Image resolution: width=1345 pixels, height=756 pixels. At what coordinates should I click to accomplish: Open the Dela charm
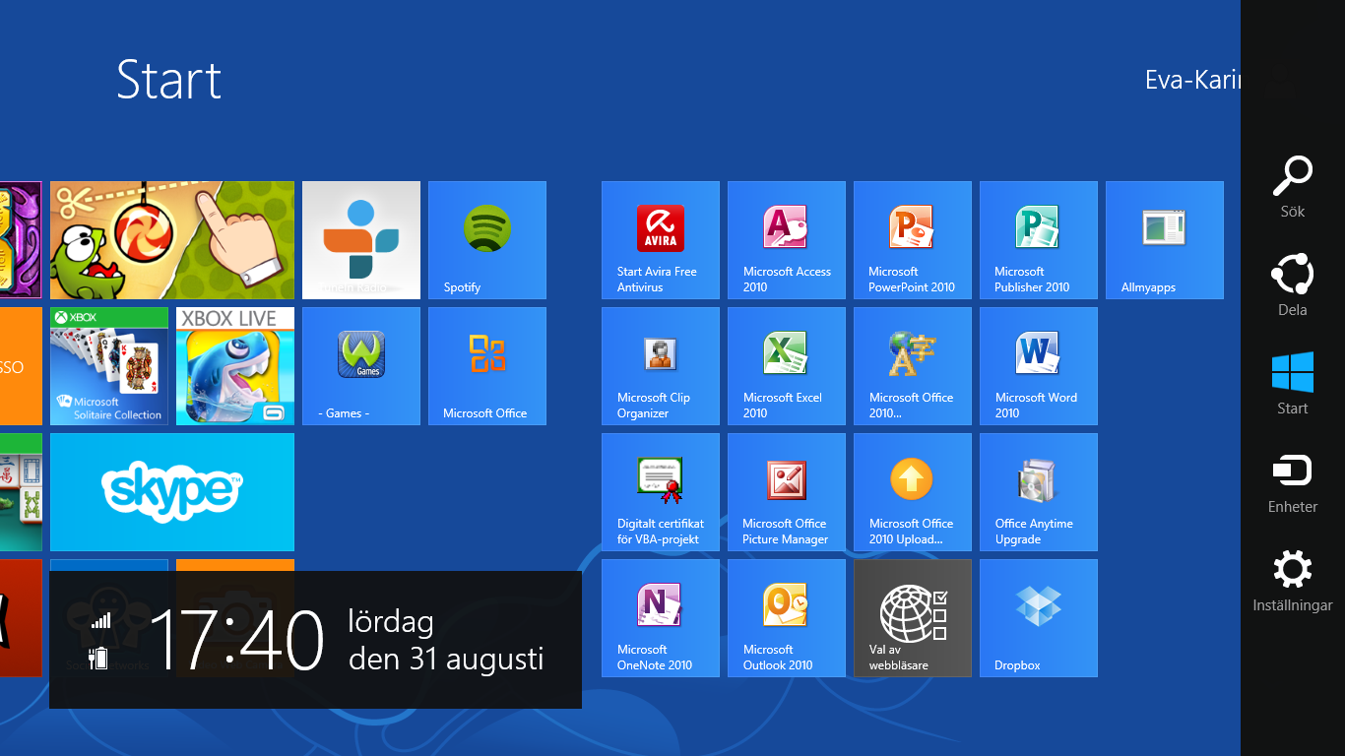click(1292, 285)
